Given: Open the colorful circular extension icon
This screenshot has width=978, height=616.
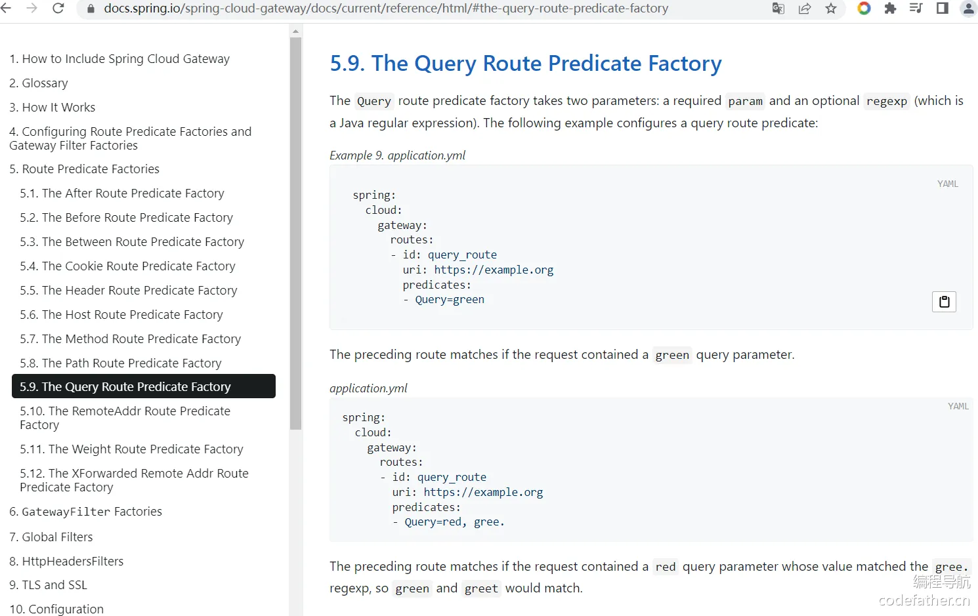Looking at the screenshot, I should [864, 9].
